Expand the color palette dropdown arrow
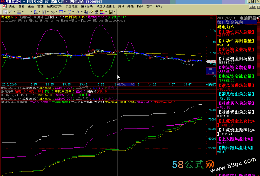The height and width of the screenshot is (176, 260). coord(106,12)
